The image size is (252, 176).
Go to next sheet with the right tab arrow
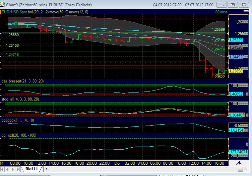[13, 169]
